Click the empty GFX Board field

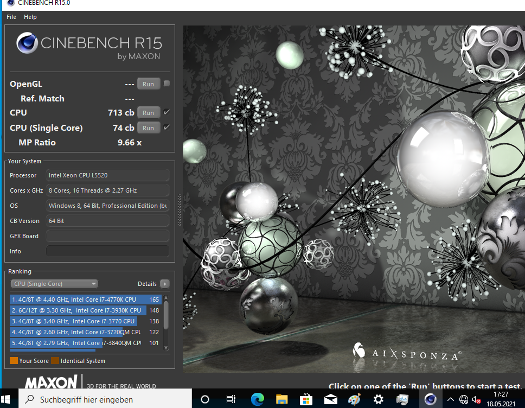[107, 236]
